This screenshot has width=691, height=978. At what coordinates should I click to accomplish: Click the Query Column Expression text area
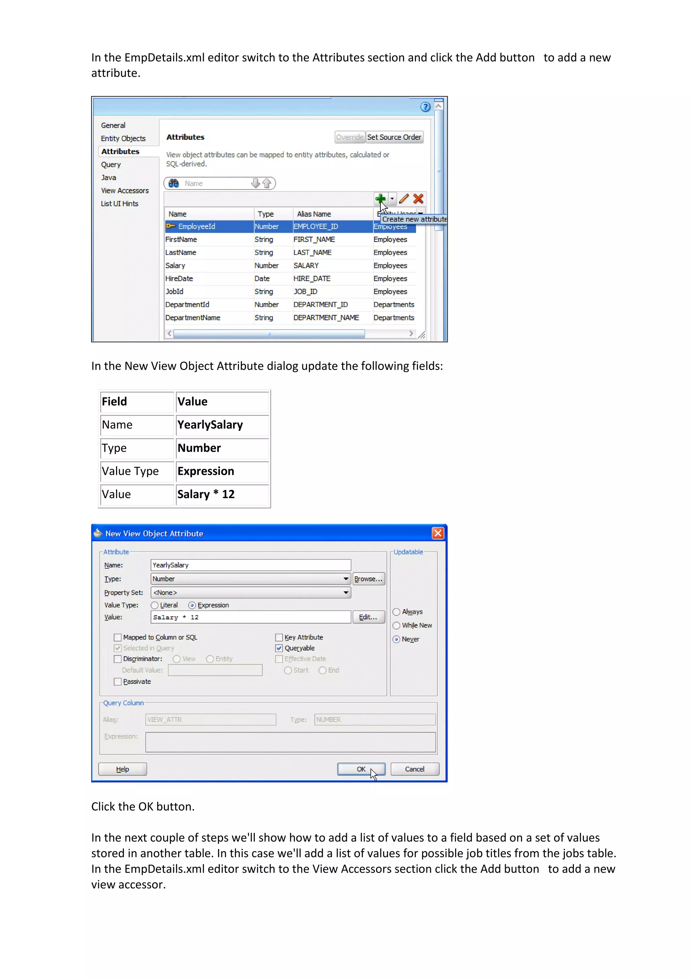291,742
